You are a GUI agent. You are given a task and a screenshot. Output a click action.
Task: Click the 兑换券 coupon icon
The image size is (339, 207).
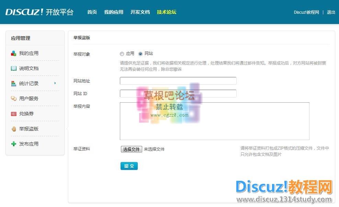tap(14, 114)
